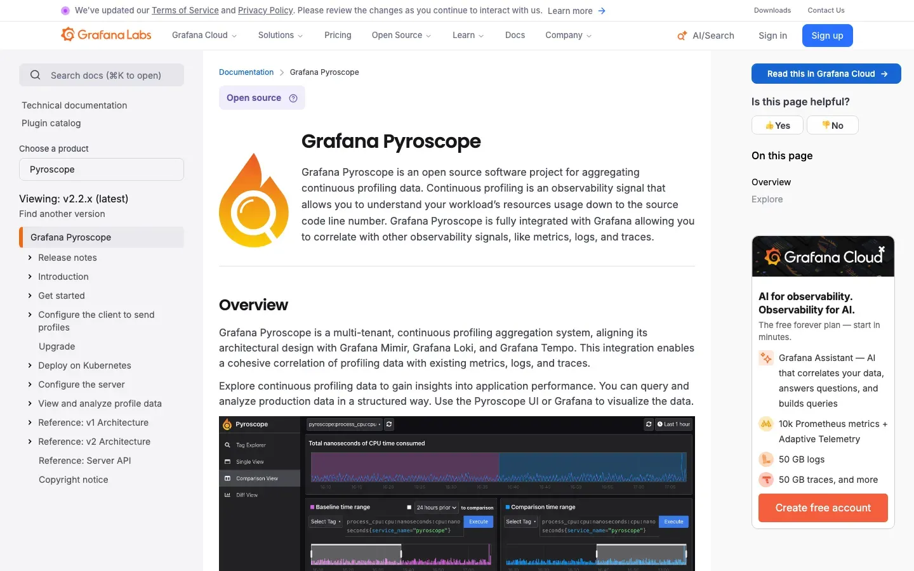The width and height of the screenshot is (914, 571).
Task: Click Read this in Grafana Cloud
Action: click(x=826, y=74)
